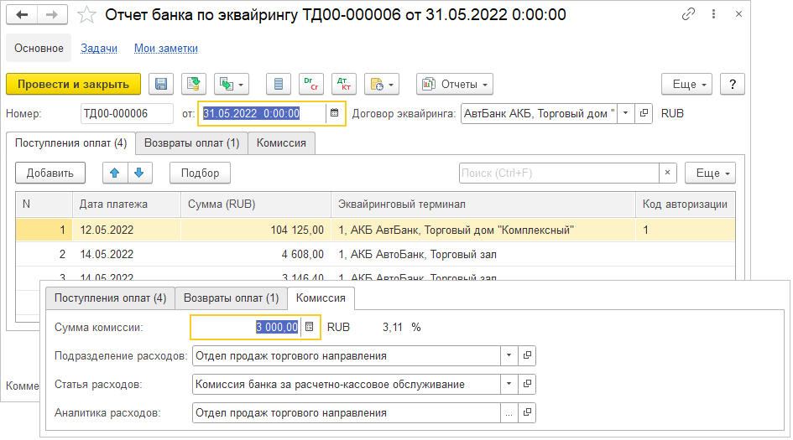Open the Мои заметки link
Viewport: 793px width, 440px height.
[166, 49]
